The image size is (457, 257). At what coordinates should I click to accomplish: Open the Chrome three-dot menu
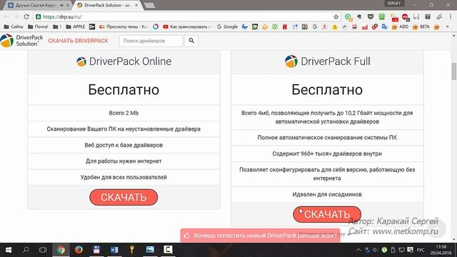tap(451, 17)
